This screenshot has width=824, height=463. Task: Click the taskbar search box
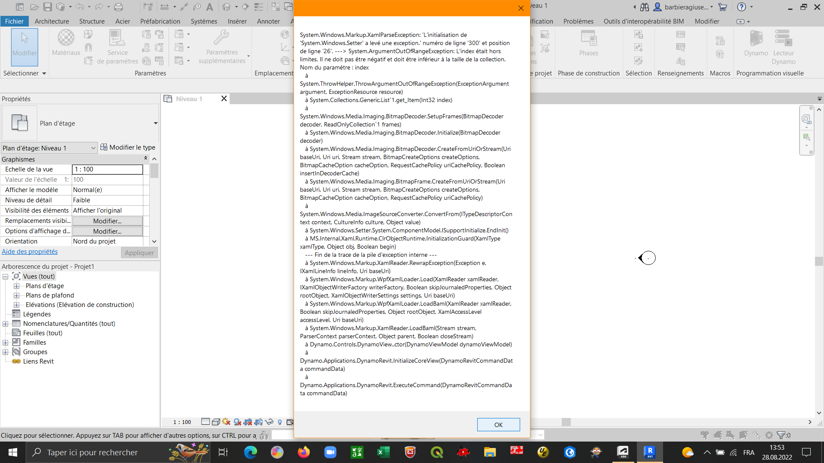point(118,452)
